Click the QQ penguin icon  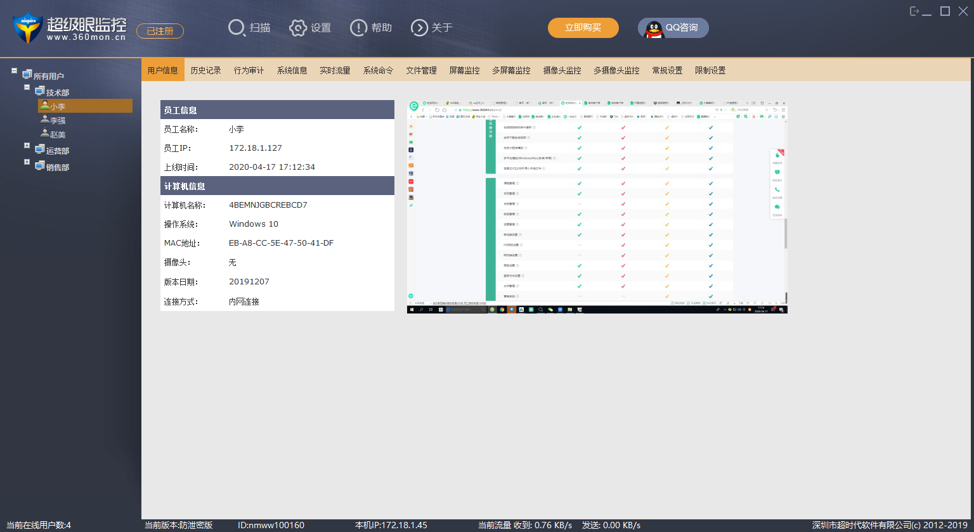pyautogui.click(x=654, y=28)
